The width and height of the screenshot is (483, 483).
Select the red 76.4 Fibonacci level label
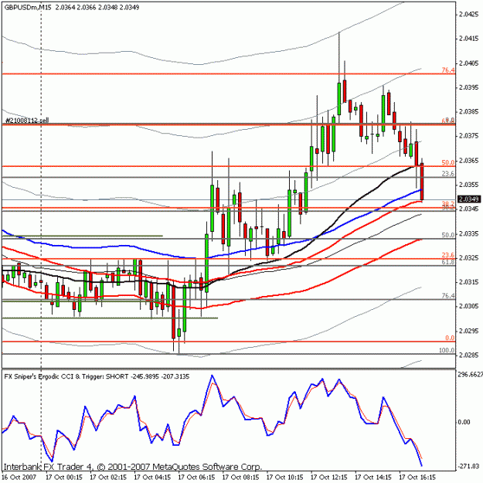tap(448, 70)
